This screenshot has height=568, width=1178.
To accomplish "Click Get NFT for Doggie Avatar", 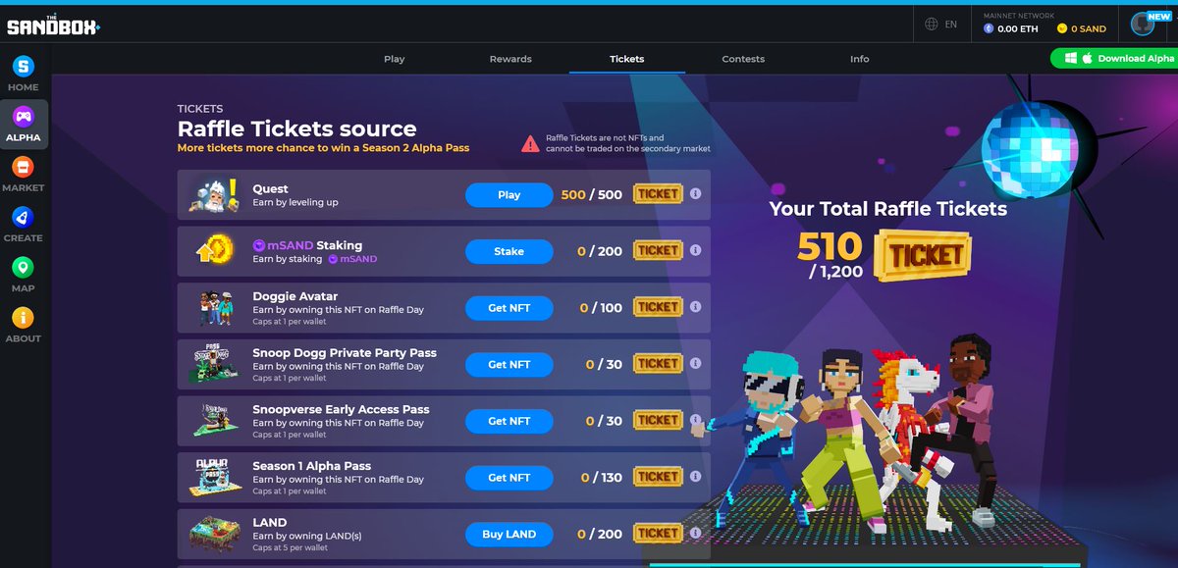I will click(x=509, y=308).
